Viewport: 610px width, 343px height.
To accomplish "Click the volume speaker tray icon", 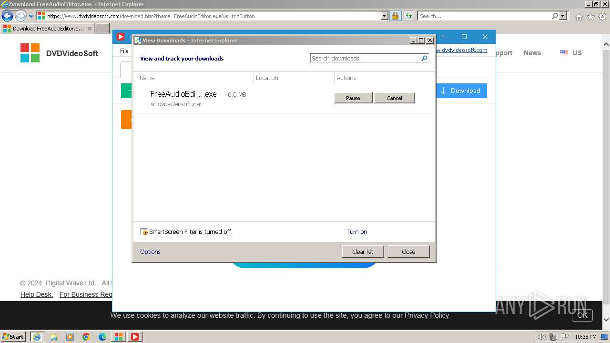I will coord(542,337).
